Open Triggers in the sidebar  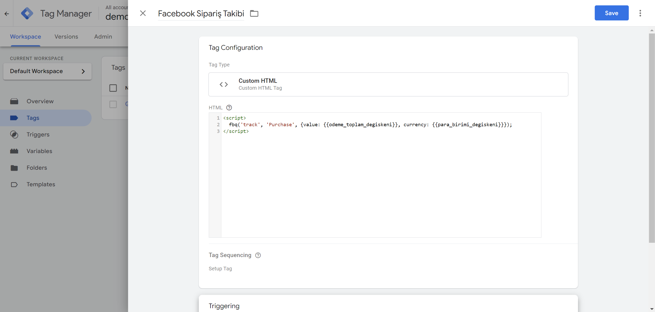(x=46, y=134)
